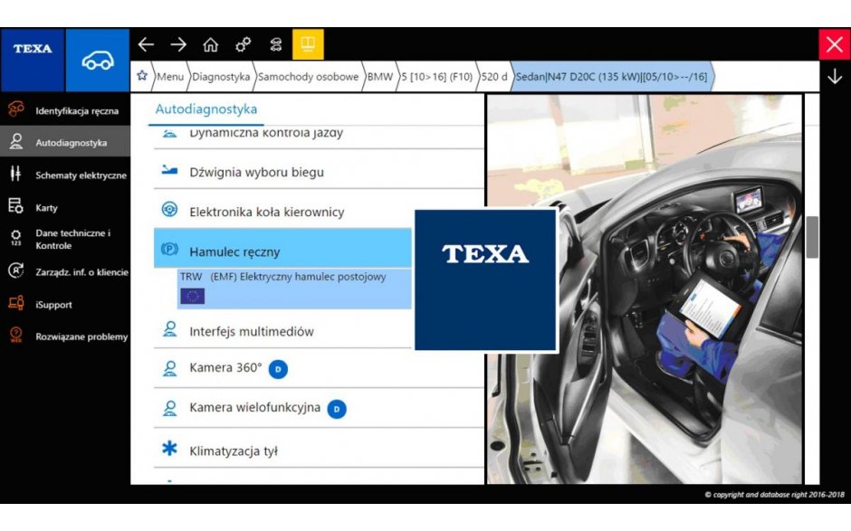The width and height of the screenshot is (851, 531).
Task: Click the Sedan N47 D20C engine breadcrumb
Action: click(x=612, y=77)
